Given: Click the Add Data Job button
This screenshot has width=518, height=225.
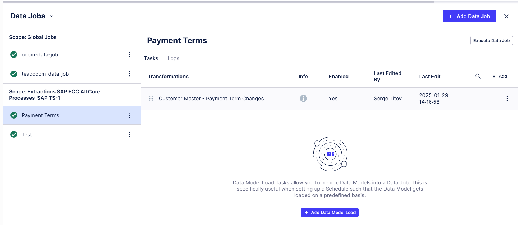Looking at the screenshot, I should coord(469,16).
